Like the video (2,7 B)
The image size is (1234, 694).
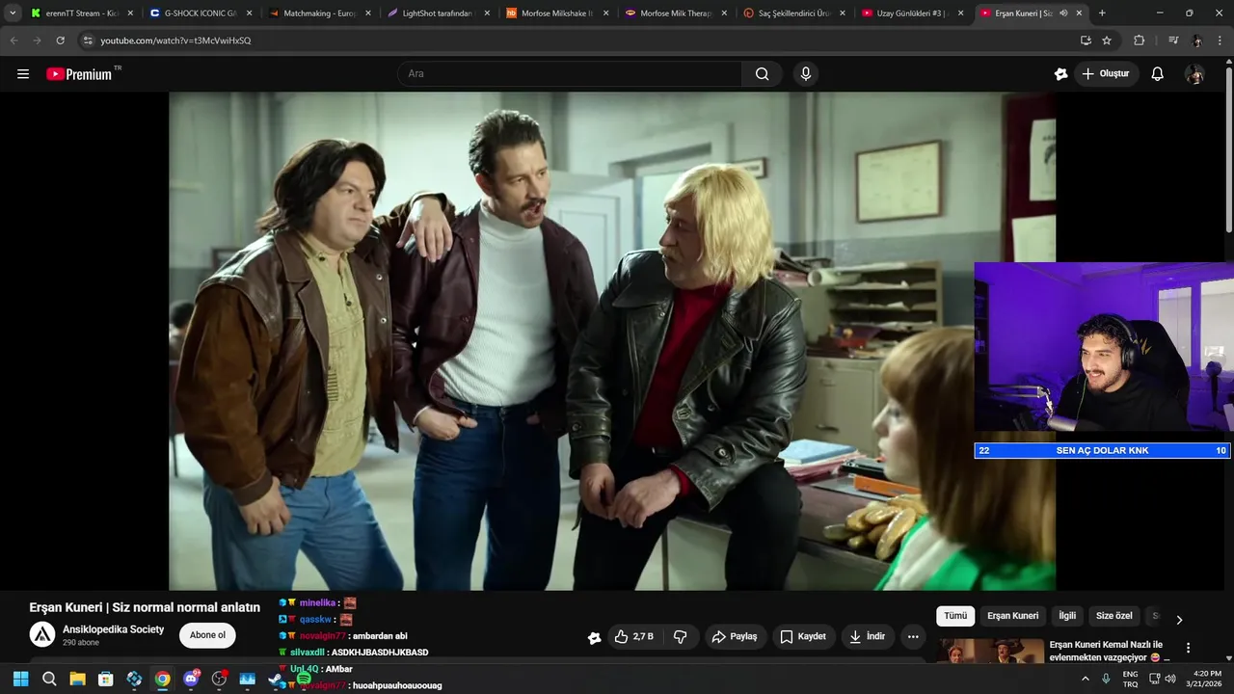(x=634, y=636)
